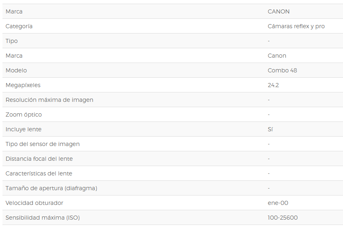Image resolution: width=343 pixels, height=227 pixels.
Task: Click the Megapíxeles row label
Action: 23,85
